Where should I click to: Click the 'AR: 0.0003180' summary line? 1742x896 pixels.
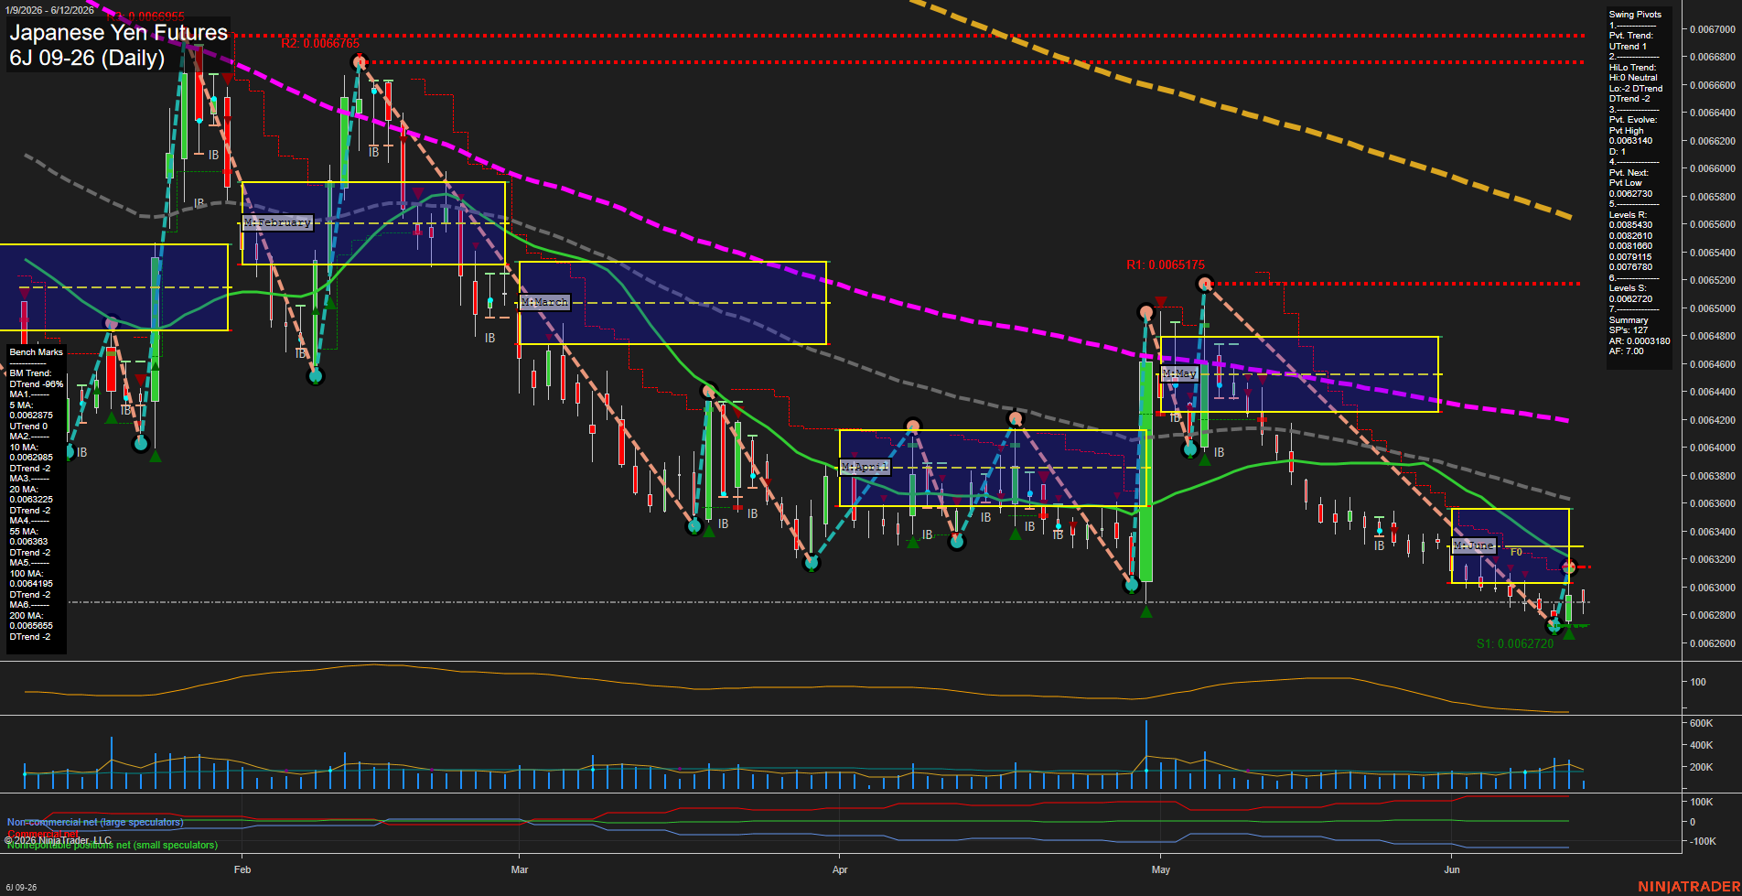click(1640, 341)
